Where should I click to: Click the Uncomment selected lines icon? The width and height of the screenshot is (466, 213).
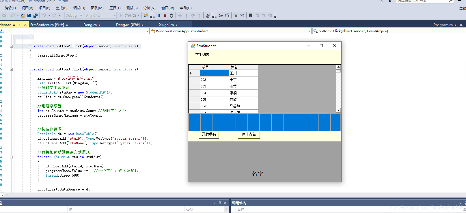(x=242, y=16)
